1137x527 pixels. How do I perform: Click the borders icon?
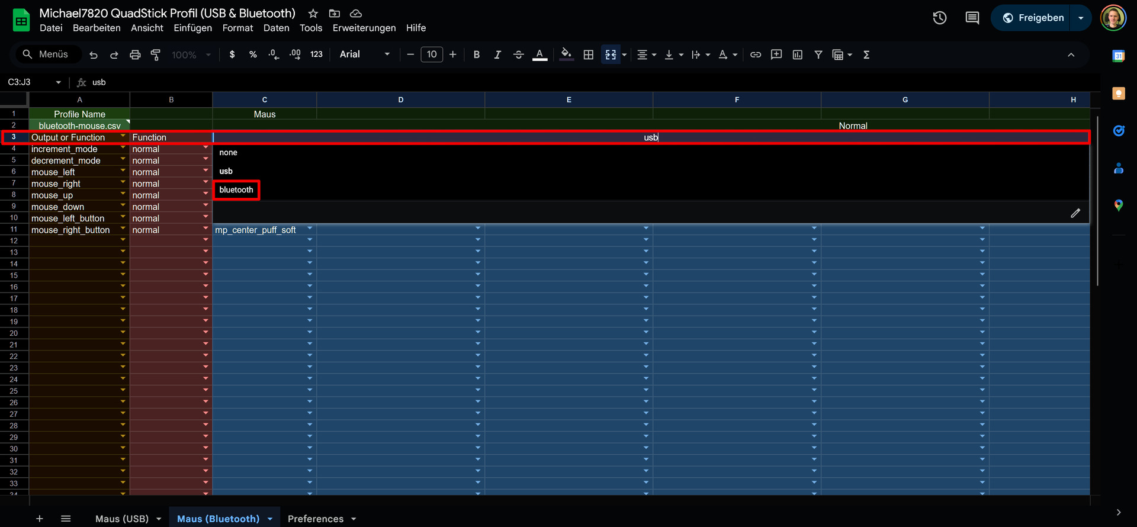[x=588, y=54]
